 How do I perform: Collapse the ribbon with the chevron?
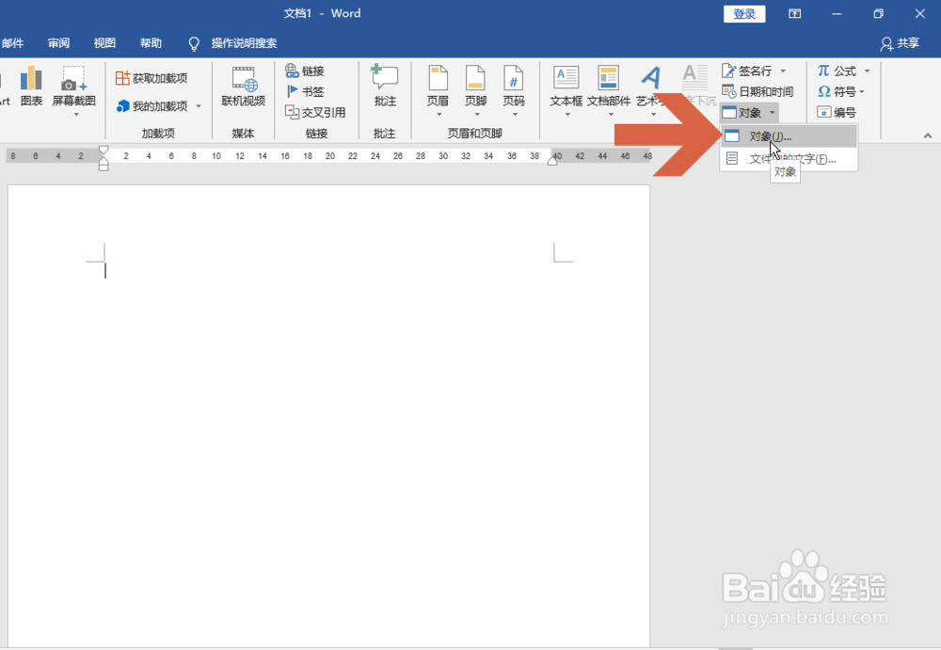(928, 136)
